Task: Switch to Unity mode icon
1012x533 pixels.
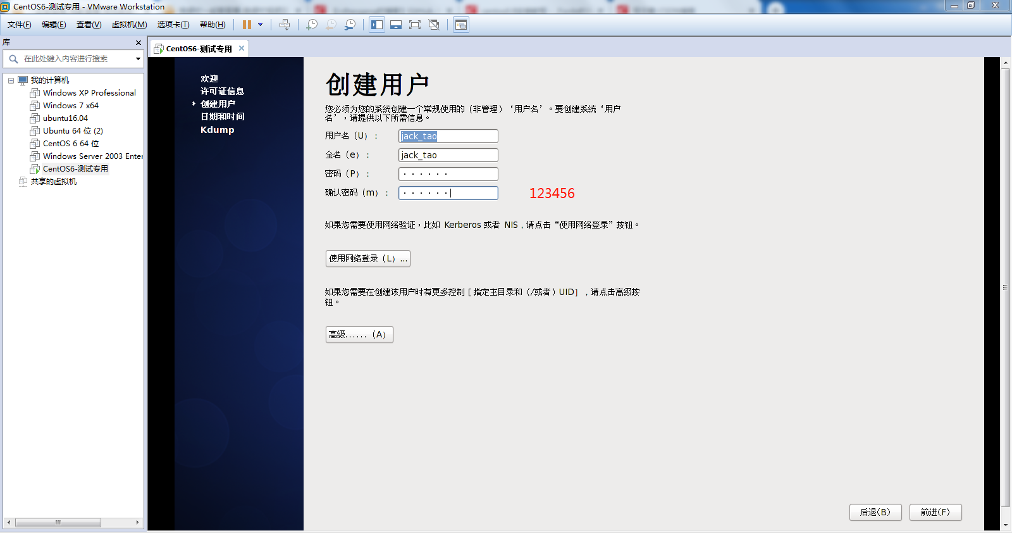Action: click(x=434, y=25)
